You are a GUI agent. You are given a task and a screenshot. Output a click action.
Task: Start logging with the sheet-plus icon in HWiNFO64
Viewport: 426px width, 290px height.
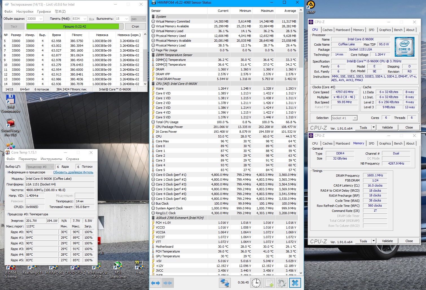pos(269,283)
